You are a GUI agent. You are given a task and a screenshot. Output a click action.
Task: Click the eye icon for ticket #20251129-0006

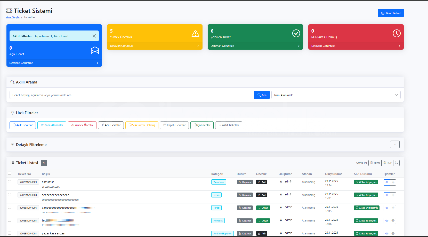point(387,208)
